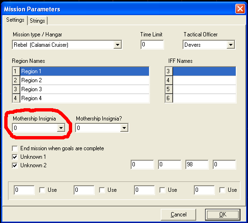Click the Cancel button
The height and width of the screenshot is (223, 248).
178,214
